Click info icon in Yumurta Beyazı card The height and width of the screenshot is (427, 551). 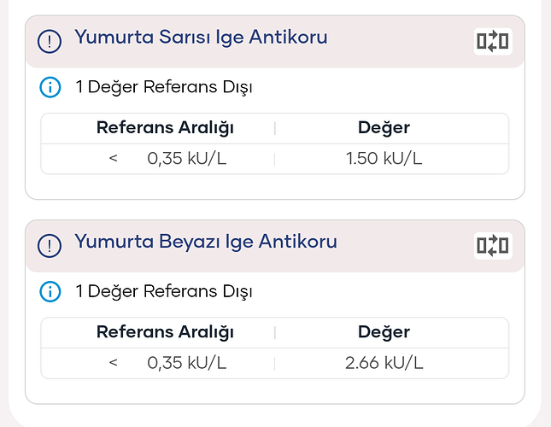pyautogui.click(x=51, y=292)
